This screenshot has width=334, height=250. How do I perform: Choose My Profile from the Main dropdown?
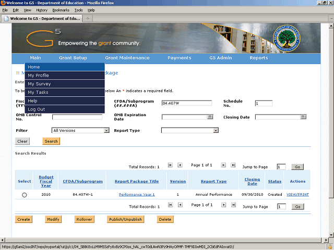tap(65, 76)
